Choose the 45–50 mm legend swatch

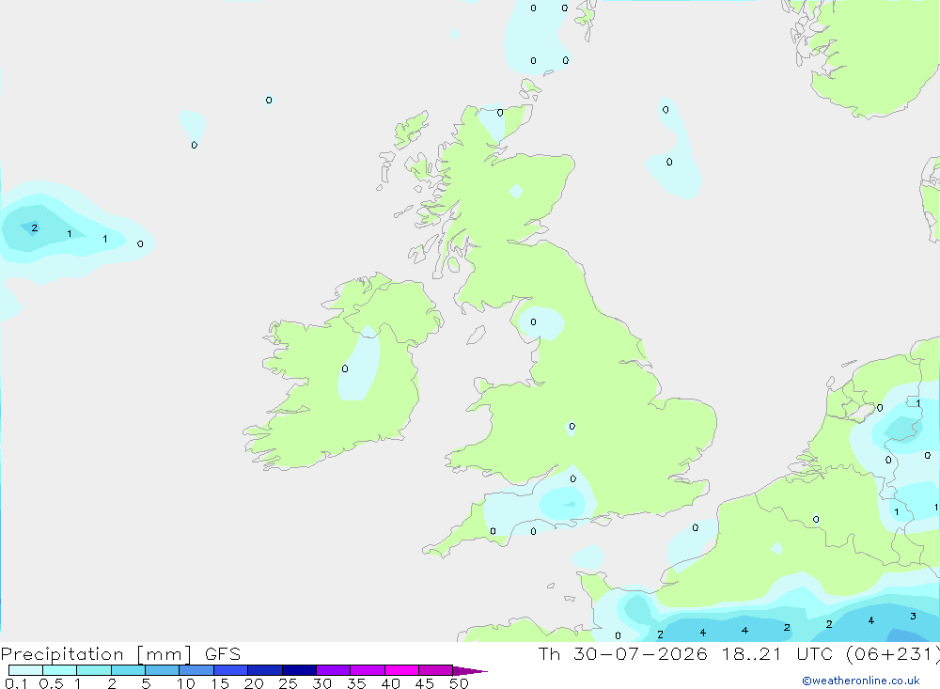(435, 670)
